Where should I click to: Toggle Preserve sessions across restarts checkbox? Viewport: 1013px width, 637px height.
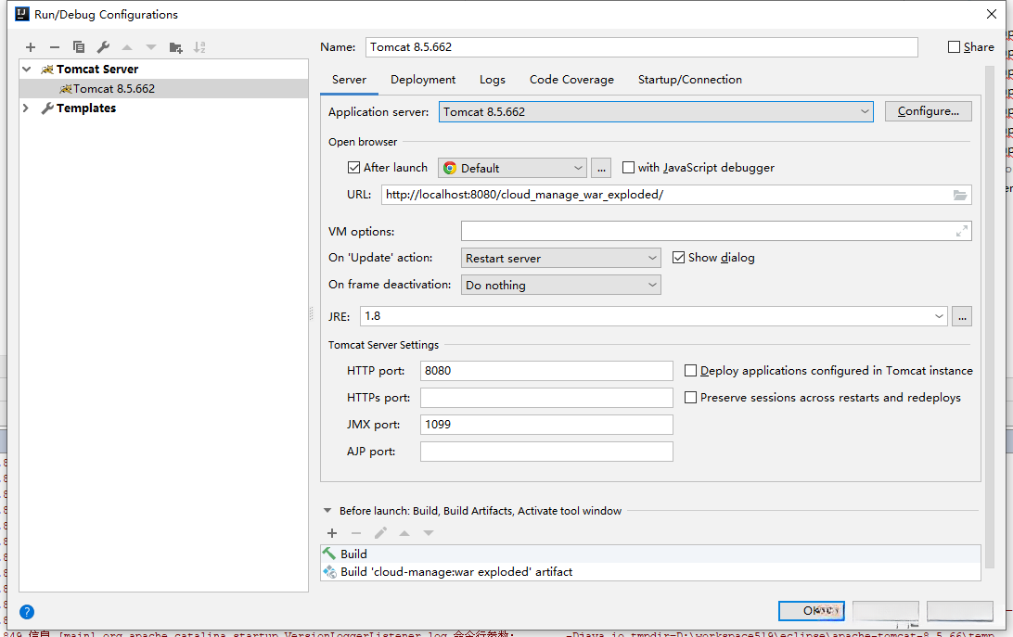click(x=690, y=398)
